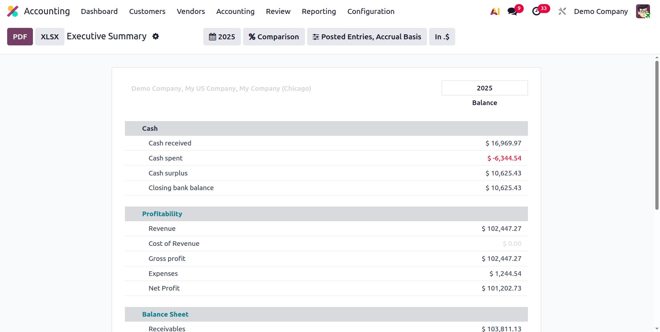Click the debug tools wrench icon
The width and height of the screenshot is (660, 332).
pos(562,11)
